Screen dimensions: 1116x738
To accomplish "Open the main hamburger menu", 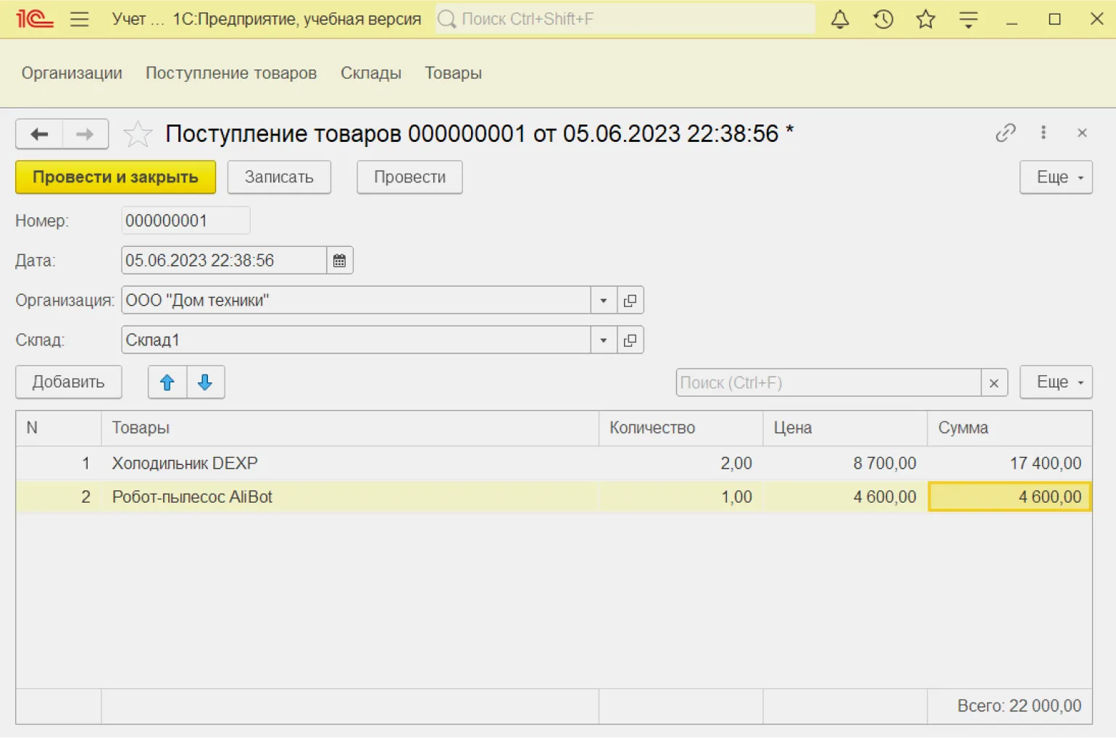I will pos(79,19).
